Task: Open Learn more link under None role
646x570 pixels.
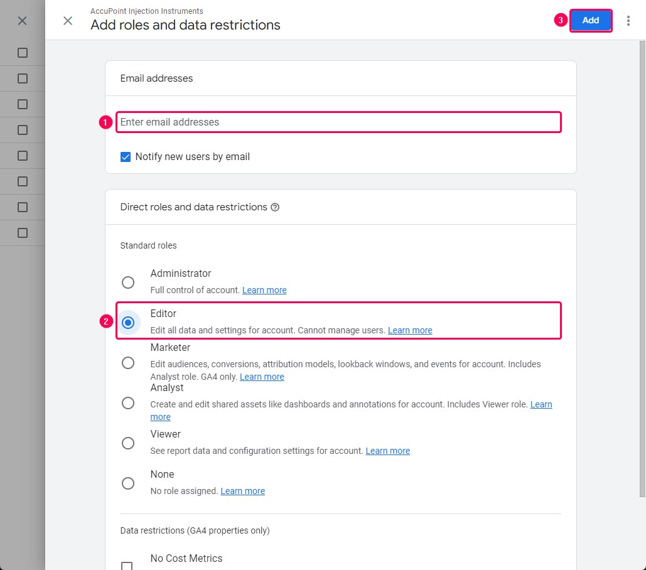Action: pyautogui.click(x=243, y=491)
